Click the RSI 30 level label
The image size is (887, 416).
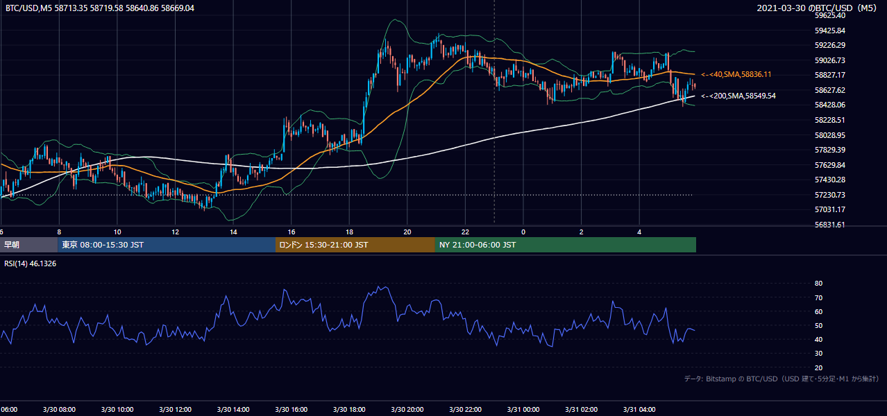click(x=818, y=354)
